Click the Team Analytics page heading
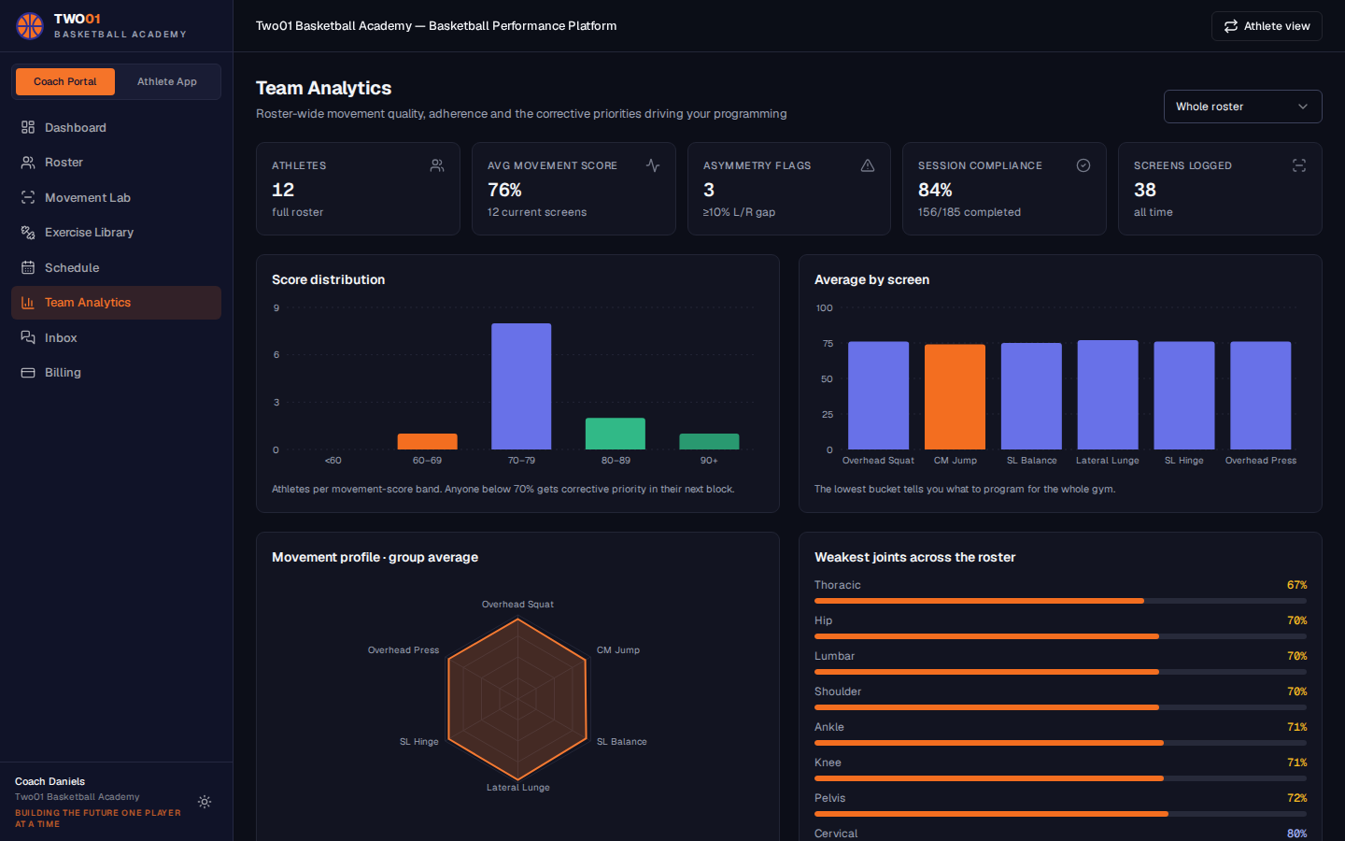Image resolution: width=1345 pixels, height=841 pixels. coord(323,88)
